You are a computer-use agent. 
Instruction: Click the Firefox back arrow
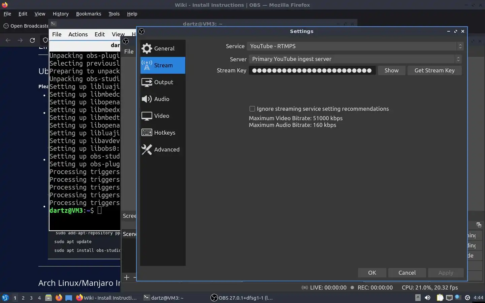[x=8, y=40]
